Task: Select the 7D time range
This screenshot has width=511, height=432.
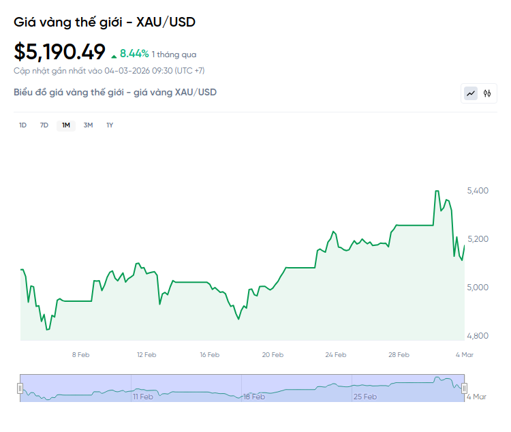Action: 44,125
